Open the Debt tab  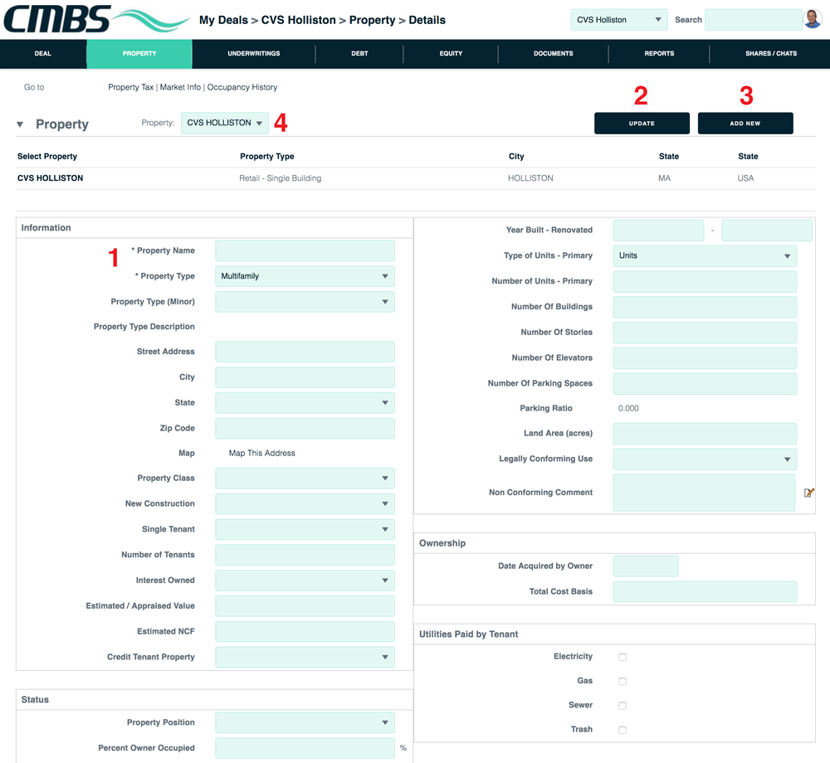359,53
